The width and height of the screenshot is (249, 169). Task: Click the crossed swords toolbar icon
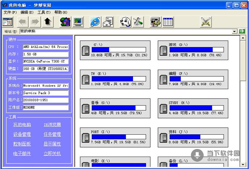[x=206, y=22]
